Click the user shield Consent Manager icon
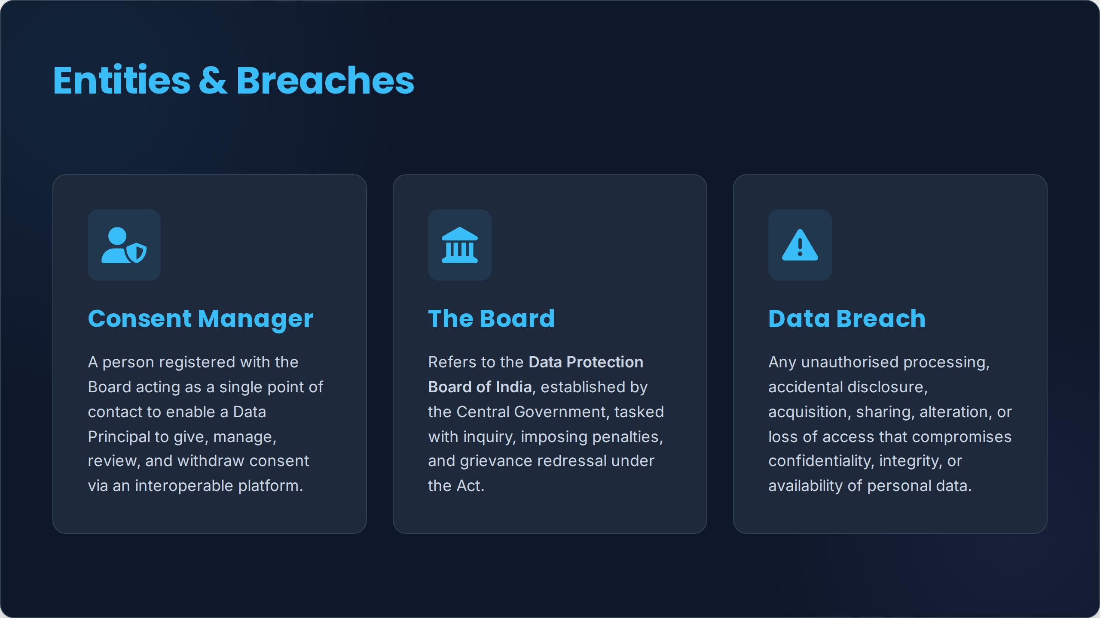 [124, 245]
